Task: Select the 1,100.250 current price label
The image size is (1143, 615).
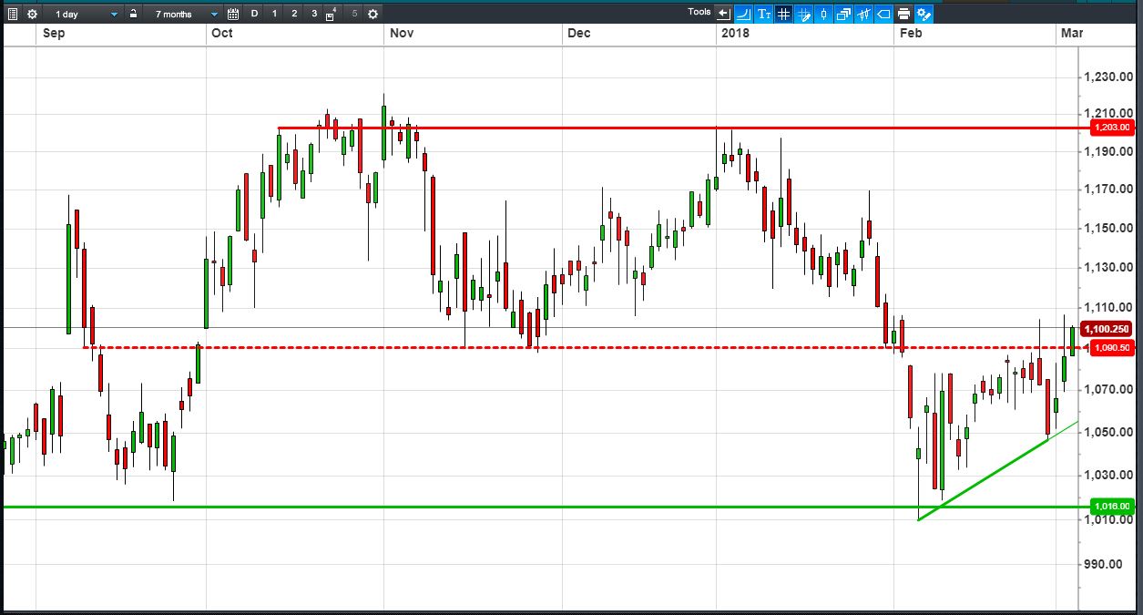Action: [x=1105, y=329]
